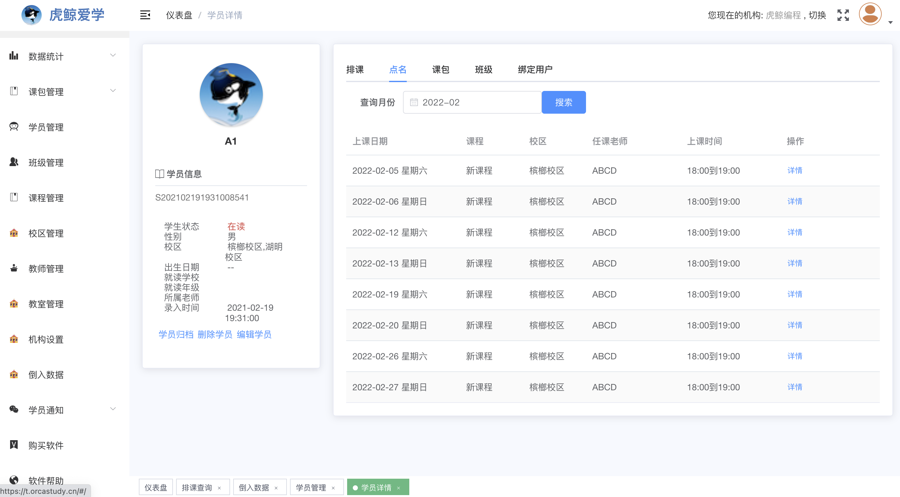Click the 校区管理 building icon
The height and width of the screenshot is (497, 900).
(14, 232)
